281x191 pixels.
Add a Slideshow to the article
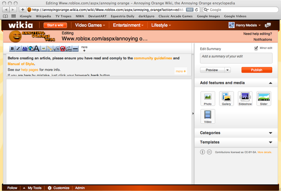245,99
